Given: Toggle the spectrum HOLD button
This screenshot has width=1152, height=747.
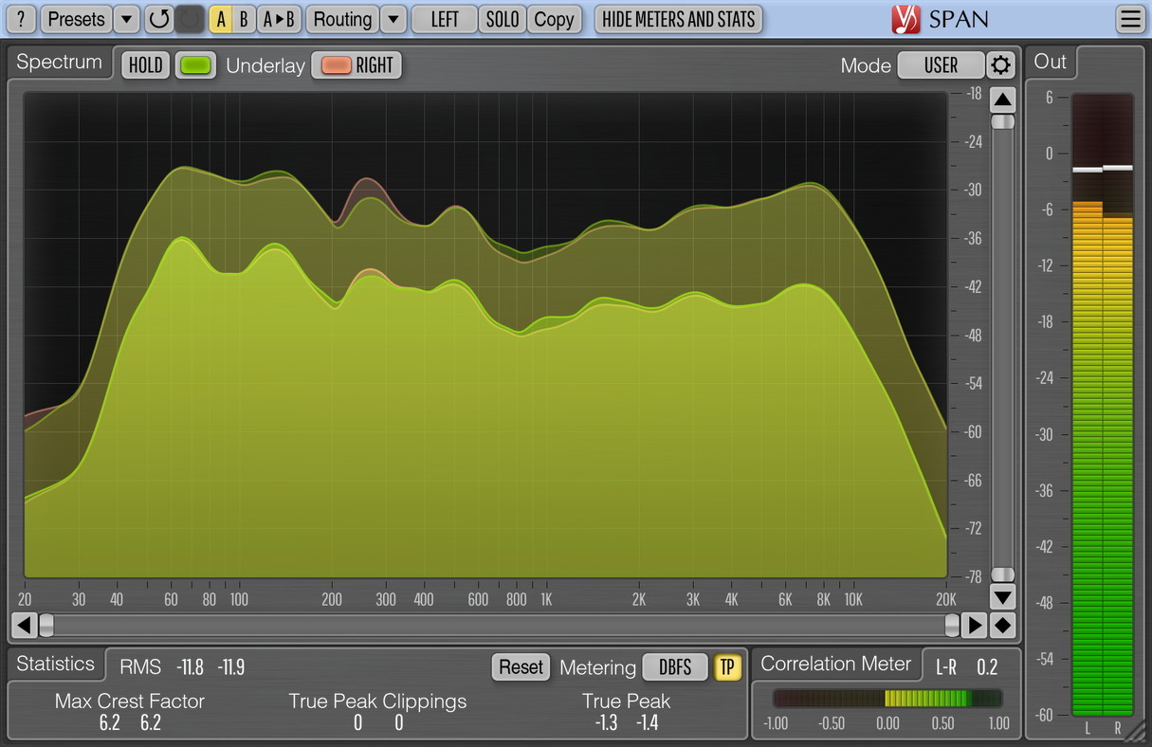Looking at the screenshot, I should [145, 65].
